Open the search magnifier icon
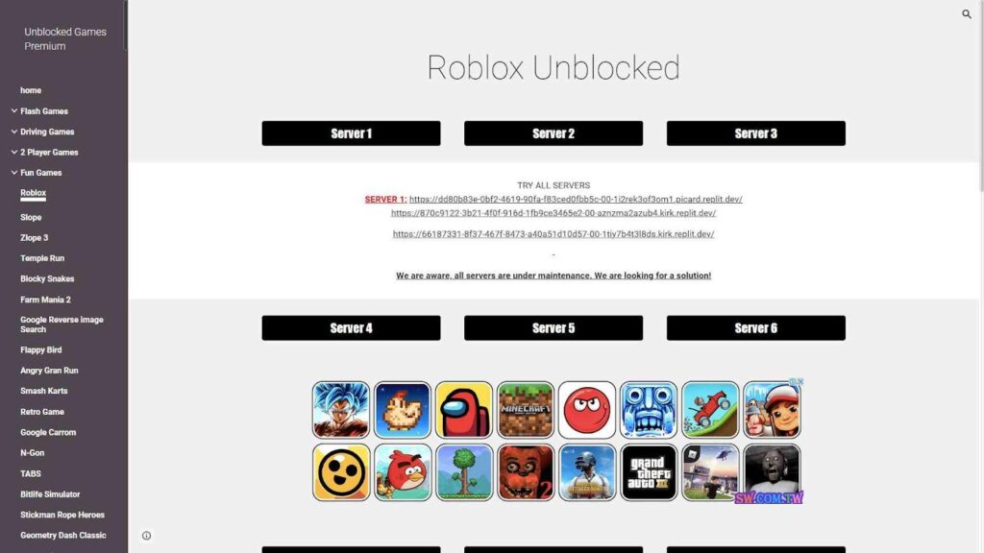The height and width of the screenshot is (553, 984). pos(967,13)
